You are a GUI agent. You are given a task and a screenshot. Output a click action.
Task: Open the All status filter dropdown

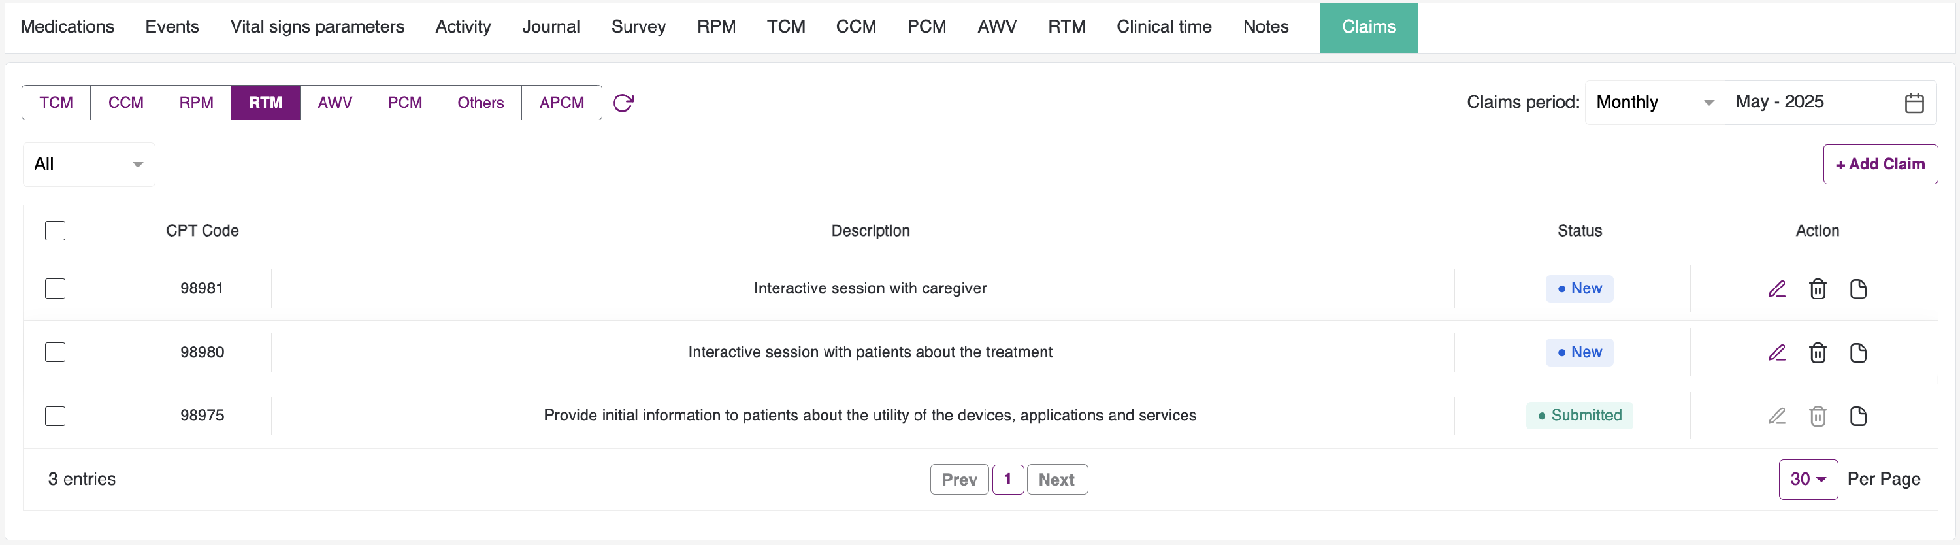click(88, 165)
